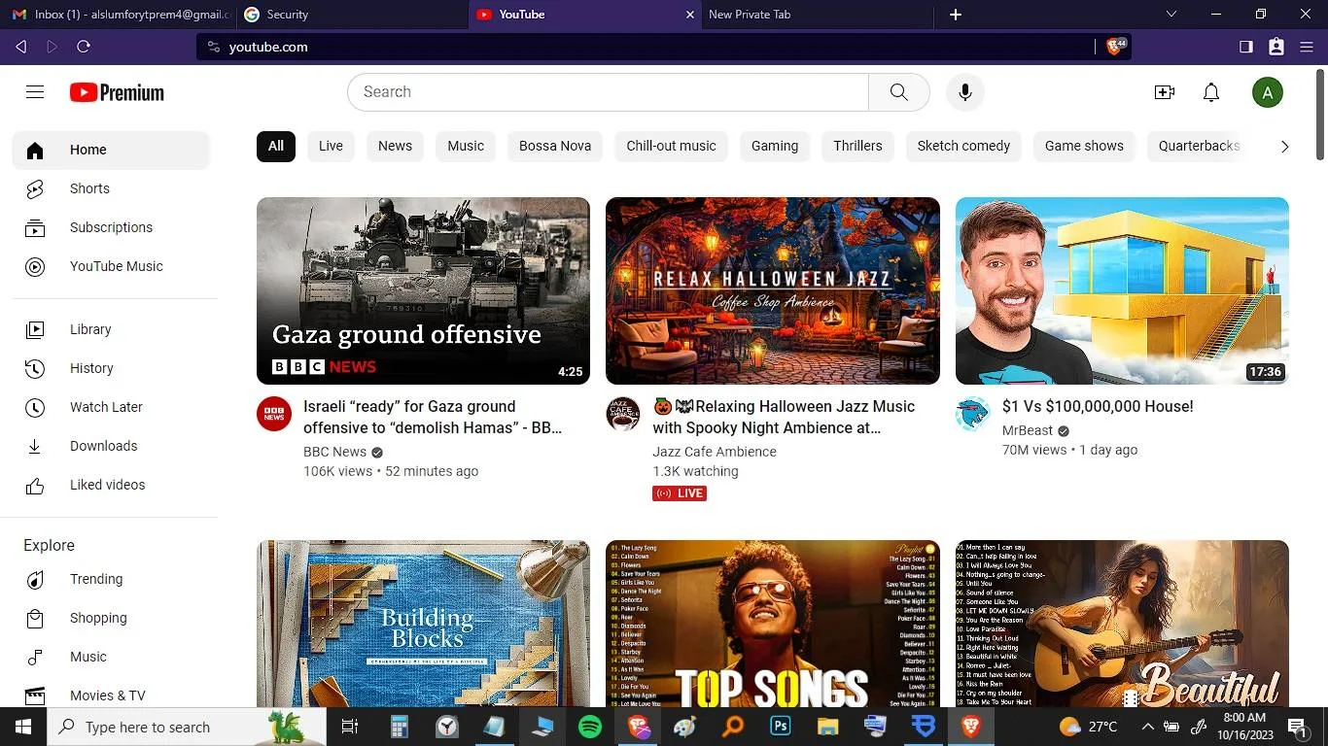Toggle the browser sidebar panel button
The image size is (1328, 746).
coord(1246,47)
